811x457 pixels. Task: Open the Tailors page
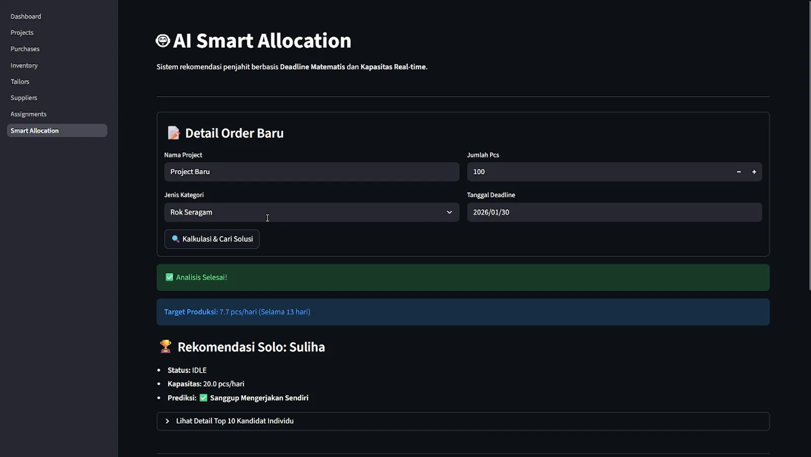(20, 82)
